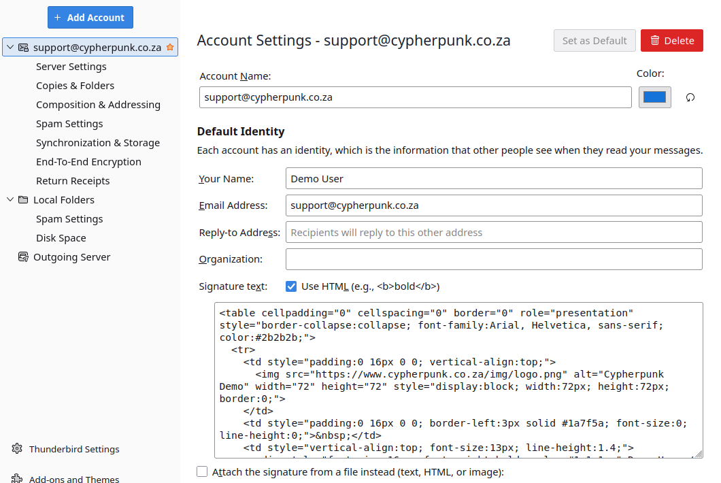Click the red Delete button
Image resolution: width=721 pixels, height=483 pixels.
[x=672, y=41]
